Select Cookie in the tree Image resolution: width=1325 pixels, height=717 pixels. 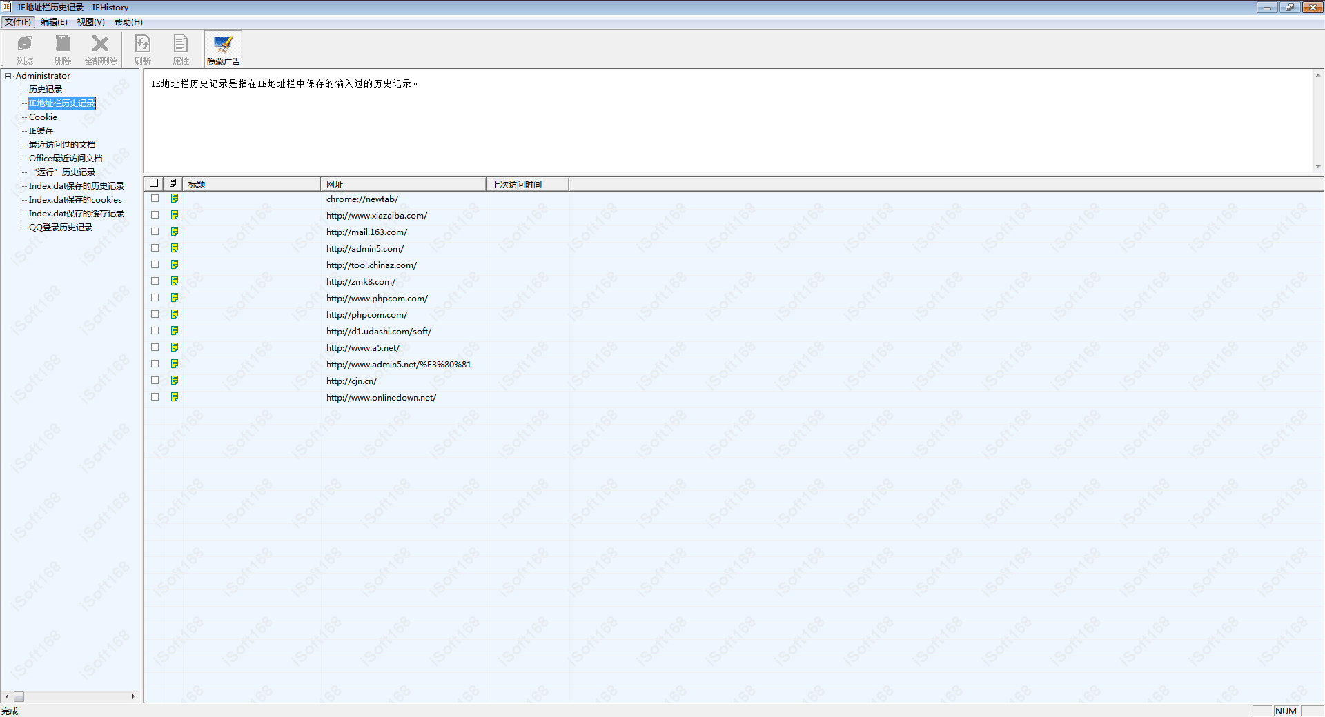pyautogui.click(x=43, y=117)
